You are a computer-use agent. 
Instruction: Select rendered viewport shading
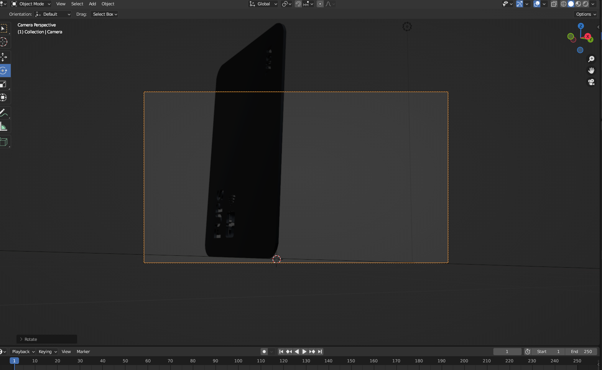586,4
